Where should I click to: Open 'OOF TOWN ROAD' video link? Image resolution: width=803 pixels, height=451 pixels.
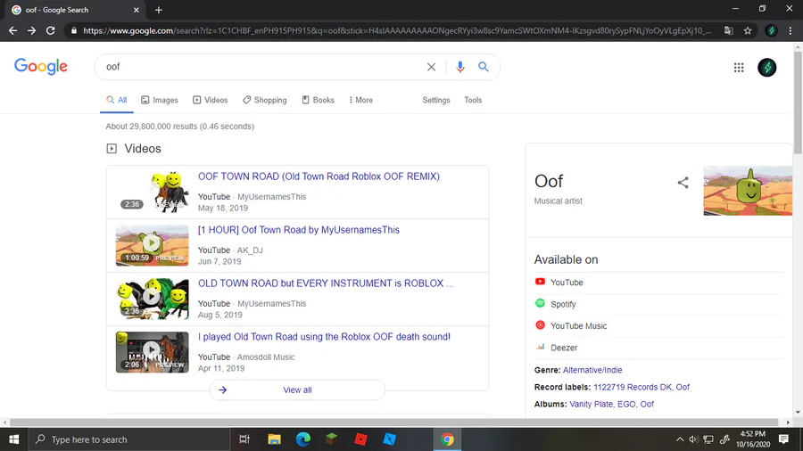(319, 176)
